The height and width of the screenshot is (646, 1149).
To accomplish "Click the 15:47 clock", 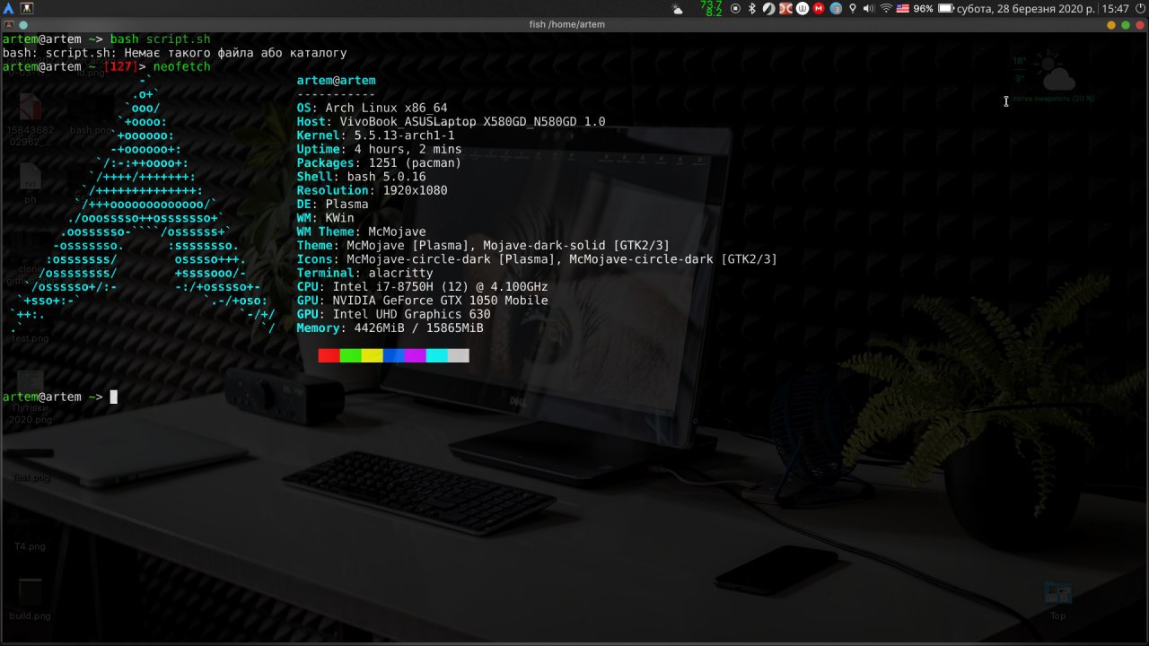I will click(x=1116, y=8).
